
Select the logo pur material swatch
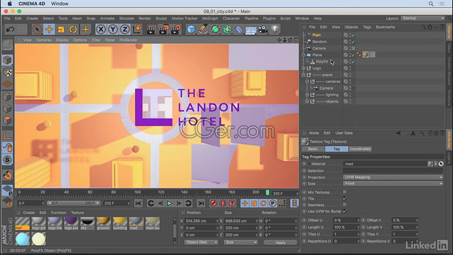pyautogui.click(x=71, y=224)
